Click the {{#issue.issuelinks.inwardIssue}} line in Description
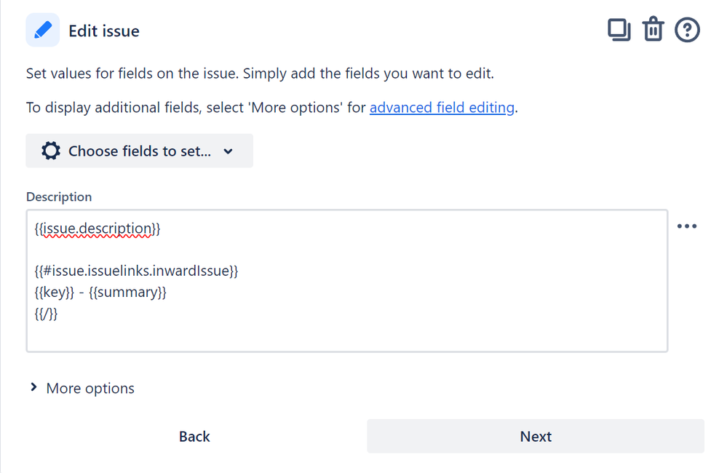Viewport: 727px width, 473px height. (136, 271)
